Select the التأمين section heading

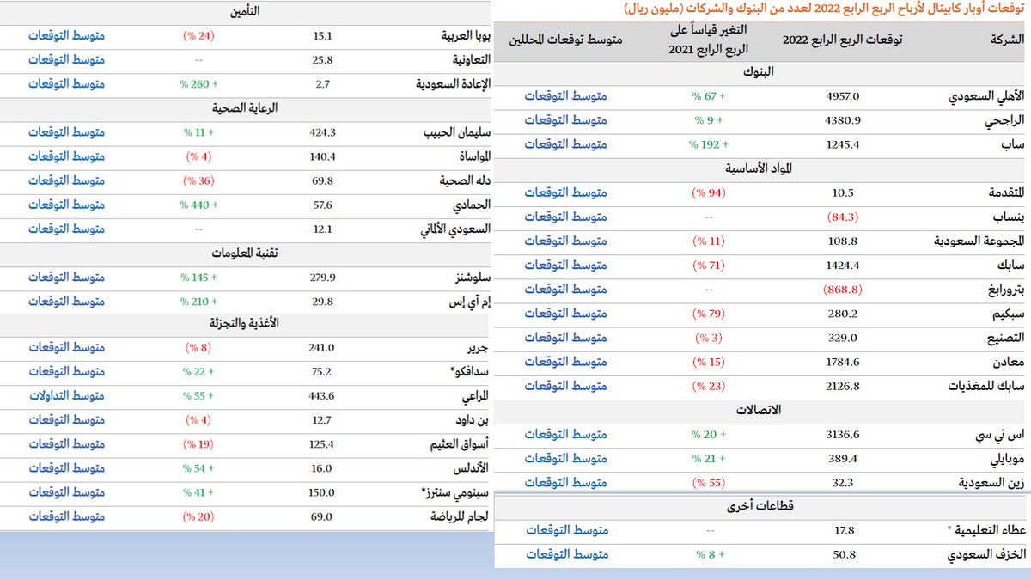[247, 12]
